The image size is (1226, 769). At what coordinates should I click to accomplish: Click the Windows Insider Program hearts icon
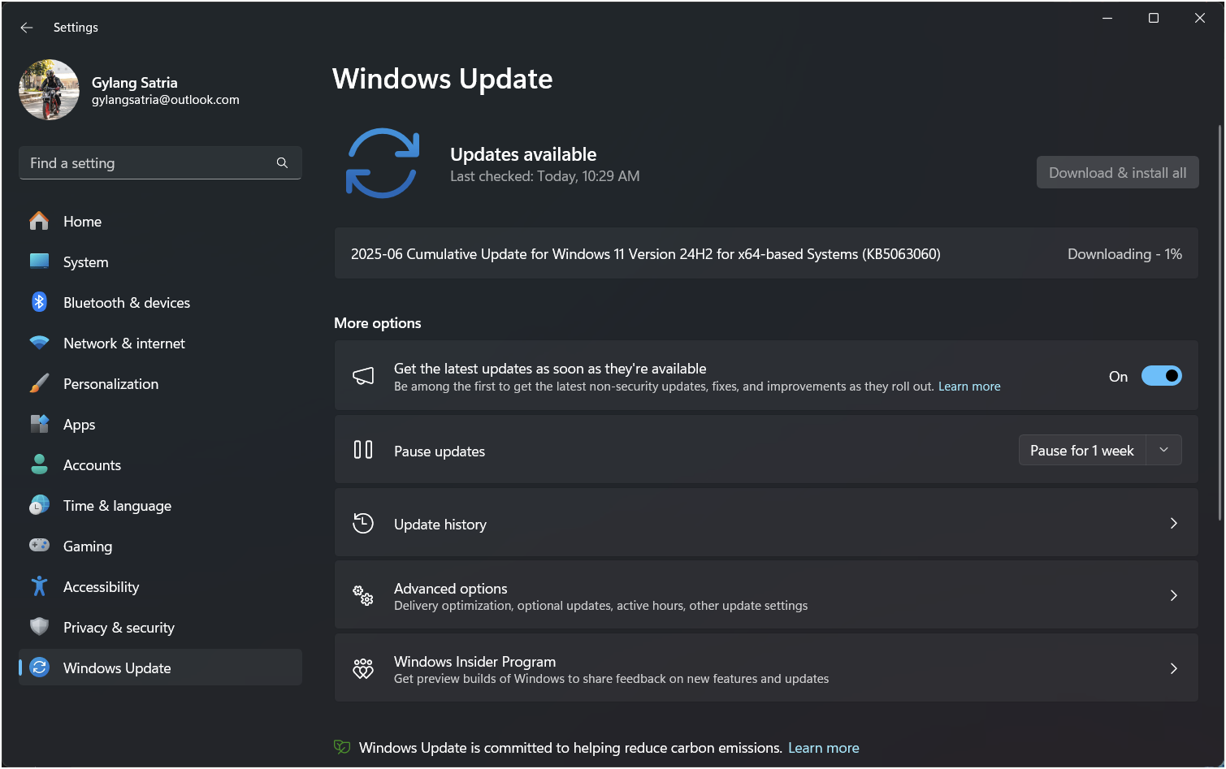pos(363,668)
